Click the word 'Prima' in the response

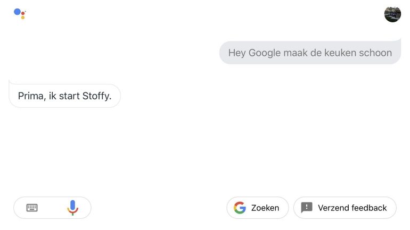pos(29,96)
